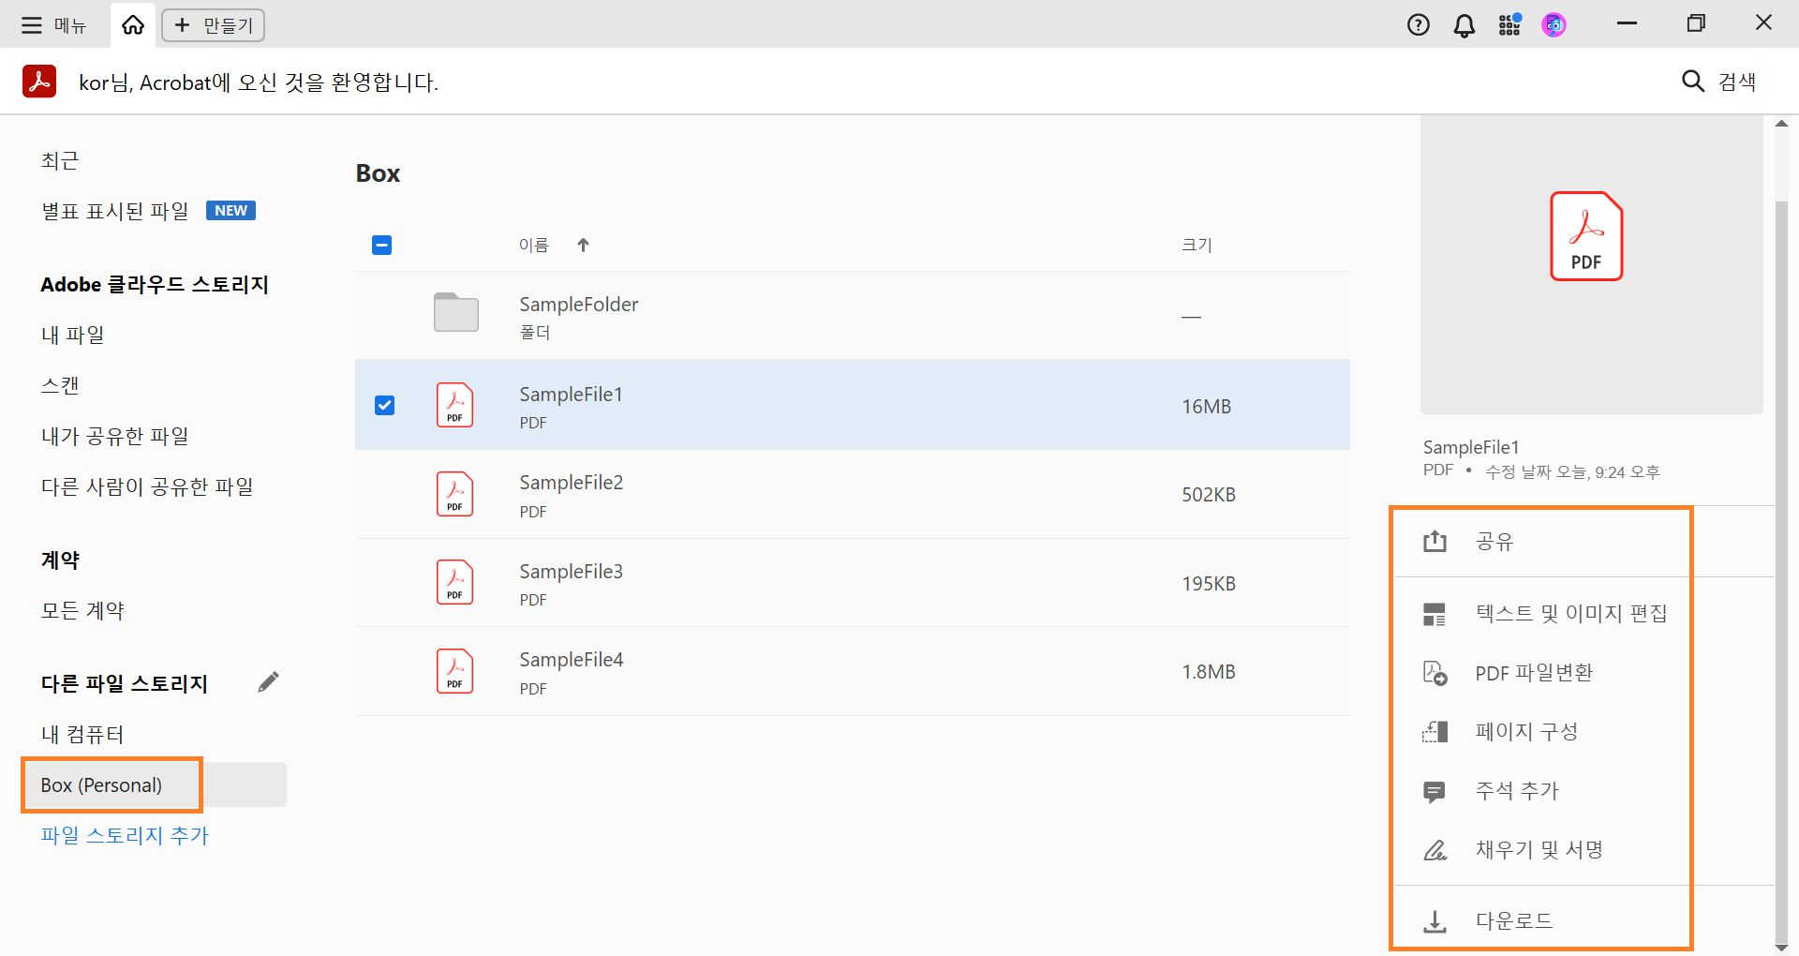Viewport: 1799px width, 956px height.
Task: Uncheck the SampleFile1 checkbox
Action: pyautogui.click(x=384, y=405)
